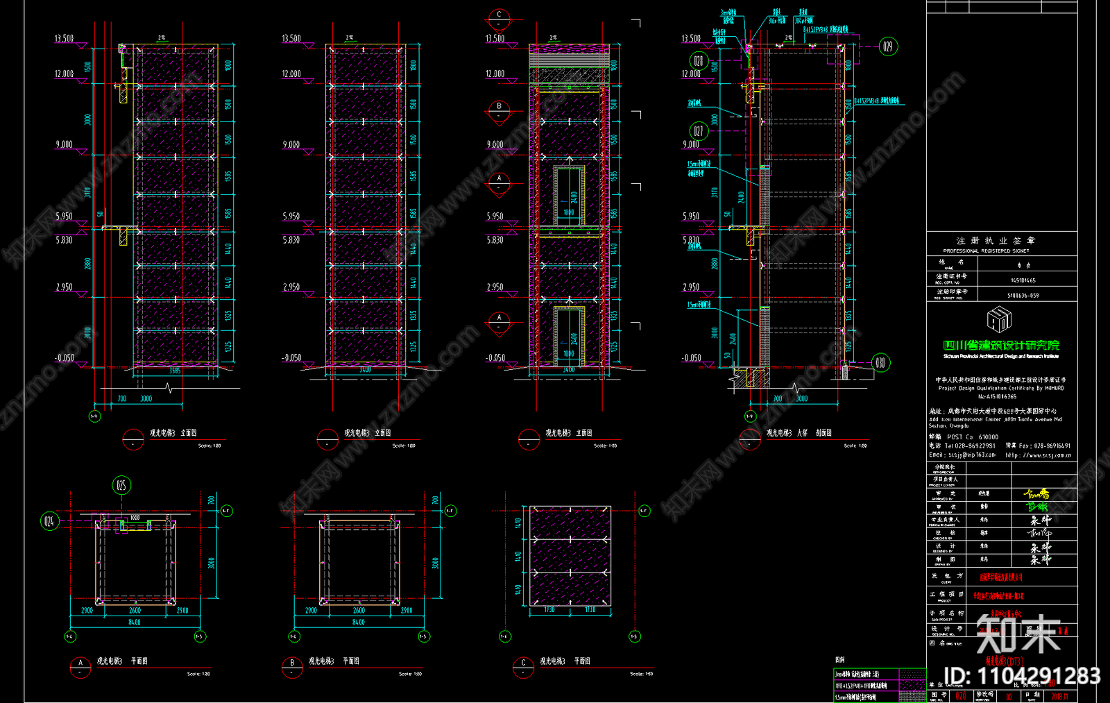Select overall dimension 8400 under plan B

pos(359,622)
